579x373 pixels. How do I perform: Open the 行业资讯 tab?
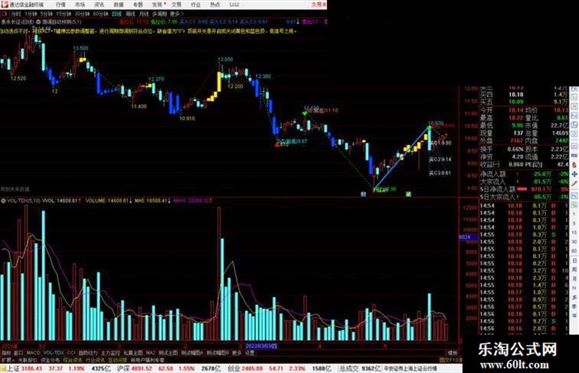coord(95,360)
